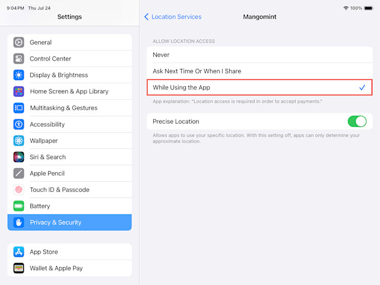Click the App Store icon
This screenshot has height=285, width=380.
(x=18, y=252)
